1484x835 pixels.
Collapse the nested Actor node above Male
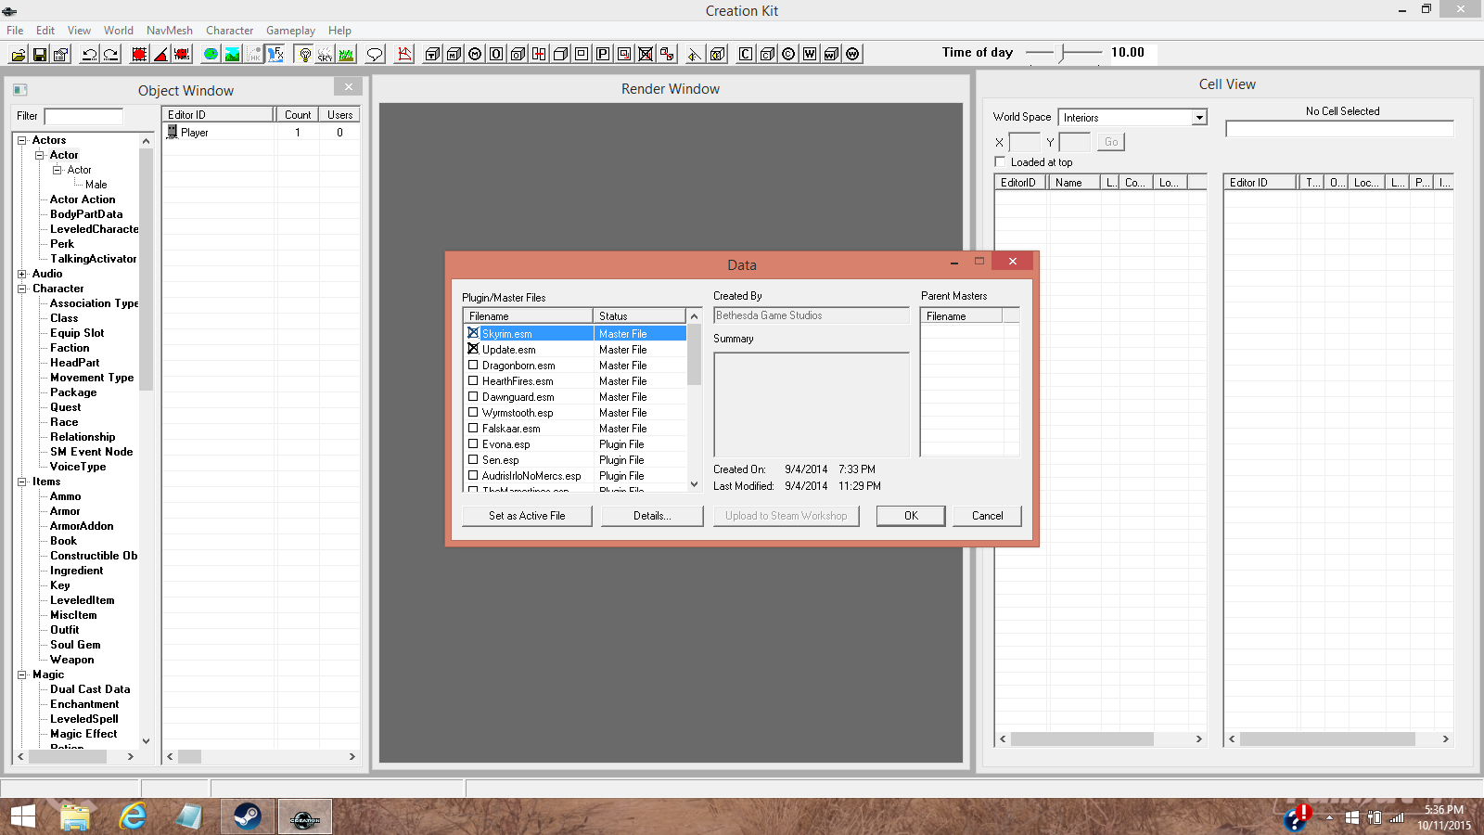(57, 170)
